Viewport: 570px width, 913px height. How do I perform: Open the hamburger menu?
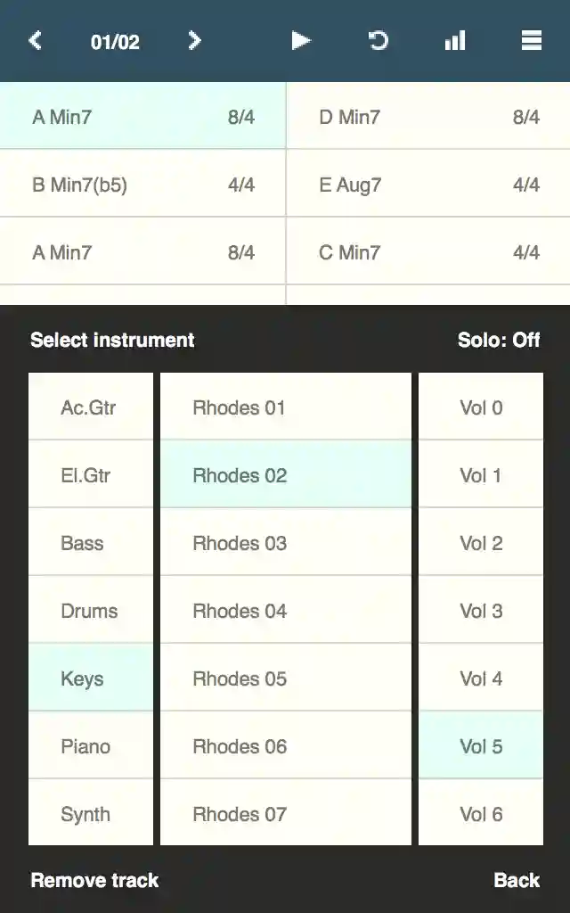tap(531, 41)
